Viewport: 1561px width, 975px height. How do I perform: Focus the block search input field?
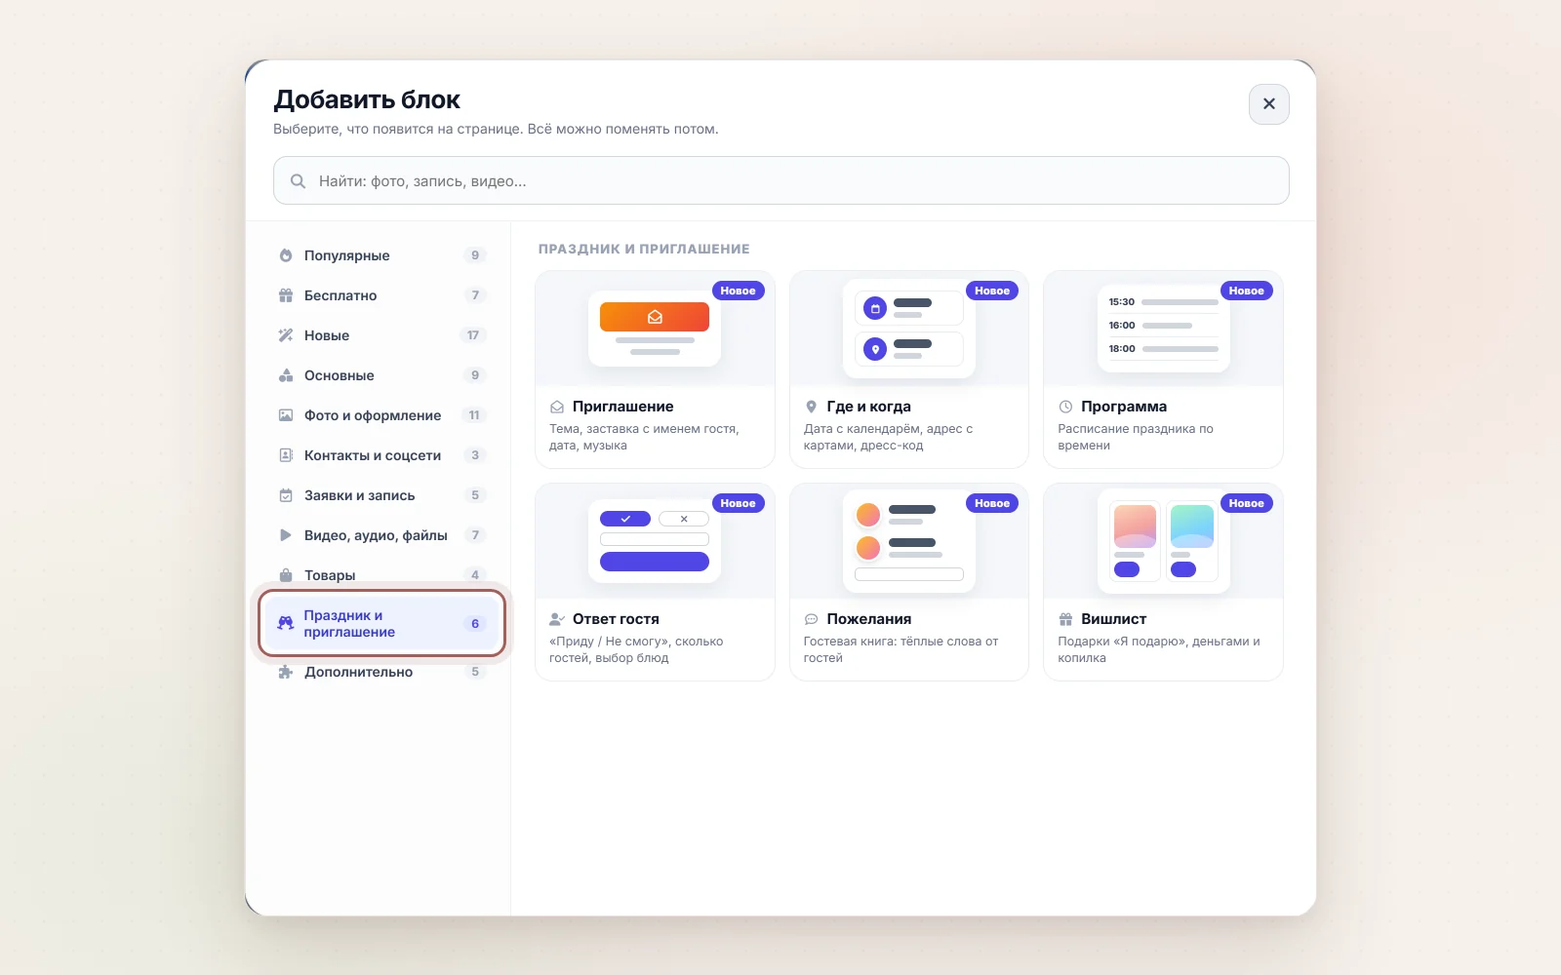(780, 180)
